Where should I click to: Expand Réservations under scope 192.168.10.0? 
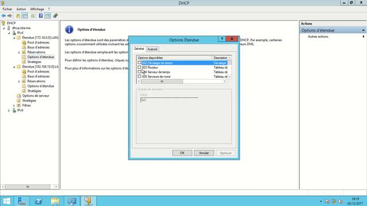(19, 81)
